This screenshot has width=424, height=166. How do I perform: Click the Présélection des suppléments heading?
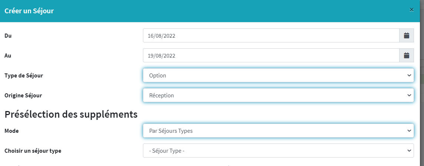(x=71, y=114)
